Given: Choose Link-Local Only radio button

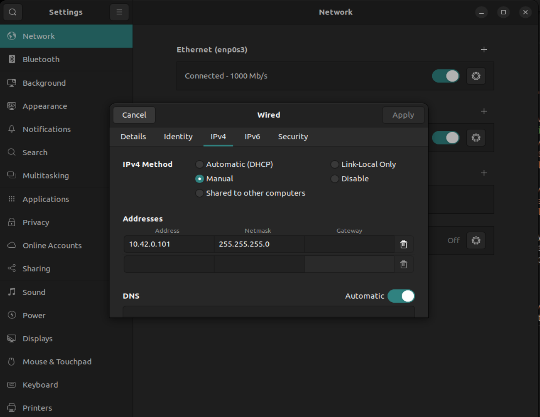Looking at the screenshot, I should coord(335,164).
